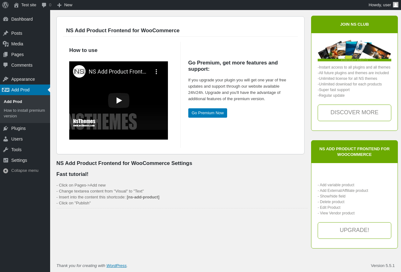Click the WordPress logo in the admin bar
This screenshot has width=401, height=272.
coord(5,5)
